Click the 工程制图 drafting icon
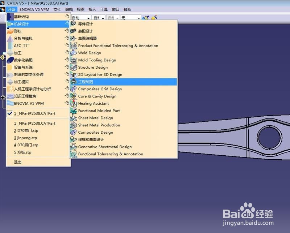Image resolution: width=290 pixels, height=233 pixels. 74,82
